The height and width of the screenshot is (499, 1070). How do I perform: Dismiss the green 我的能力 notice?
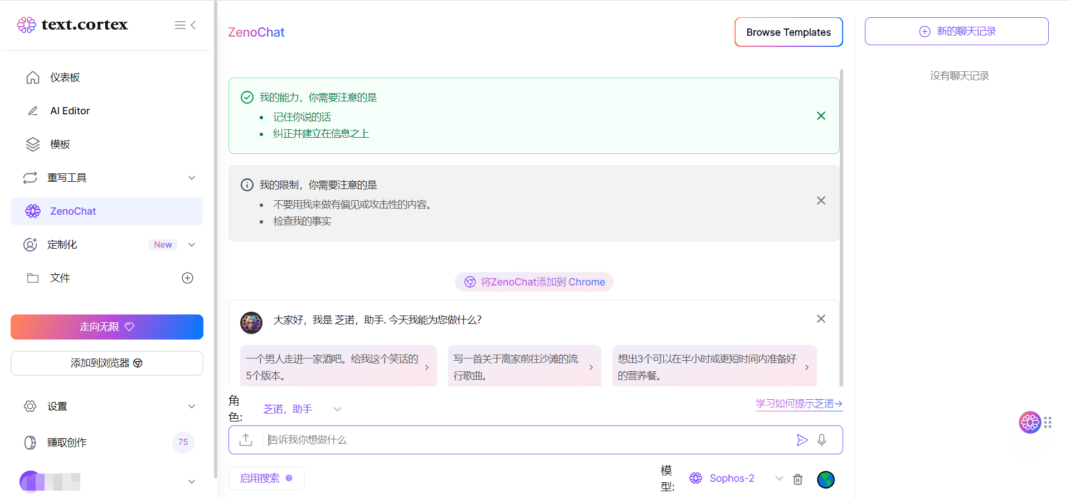(x=821, y=116)
